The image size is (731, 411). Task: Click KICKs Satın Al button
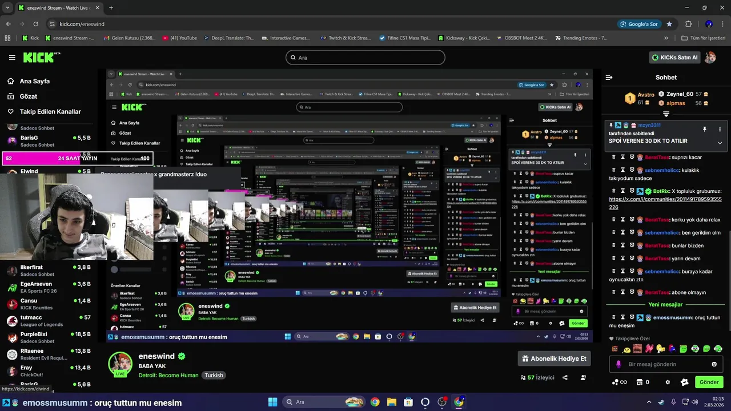click(x=675, y=58)
